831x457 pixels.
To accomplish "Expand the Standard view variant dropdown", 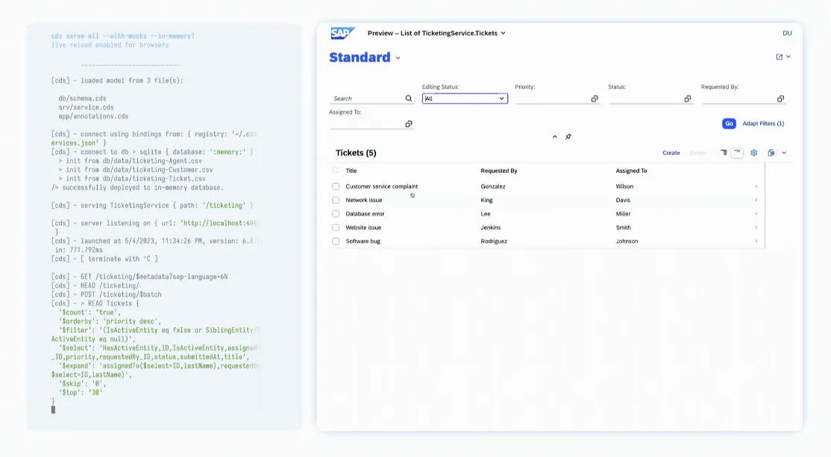I will (398, 58).
